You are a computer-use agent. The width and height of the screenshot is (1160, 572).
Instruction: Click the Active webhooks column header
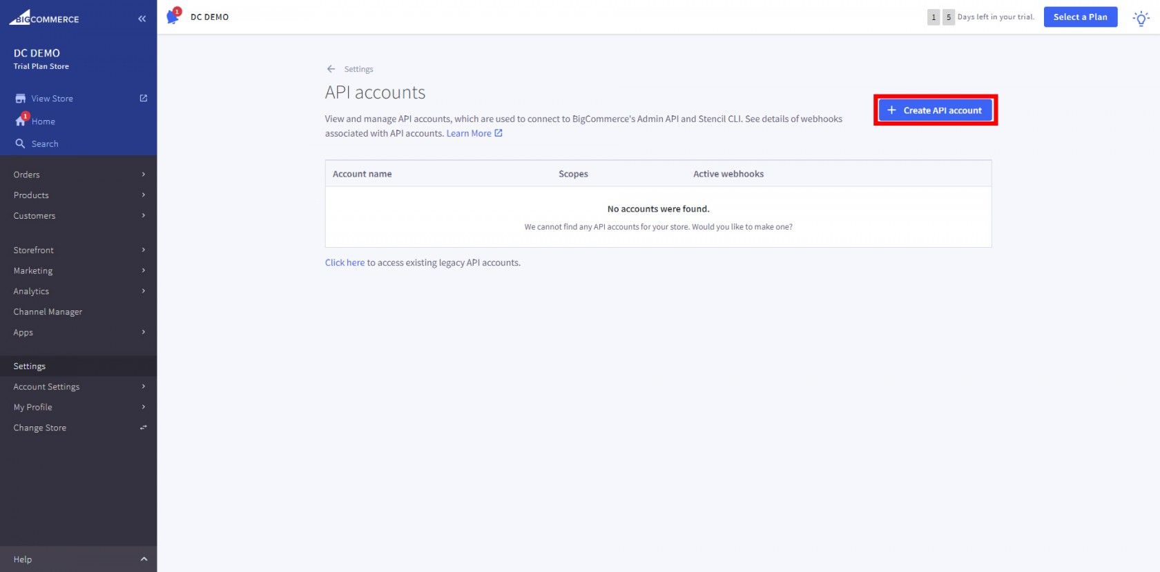tap(728, 174)
